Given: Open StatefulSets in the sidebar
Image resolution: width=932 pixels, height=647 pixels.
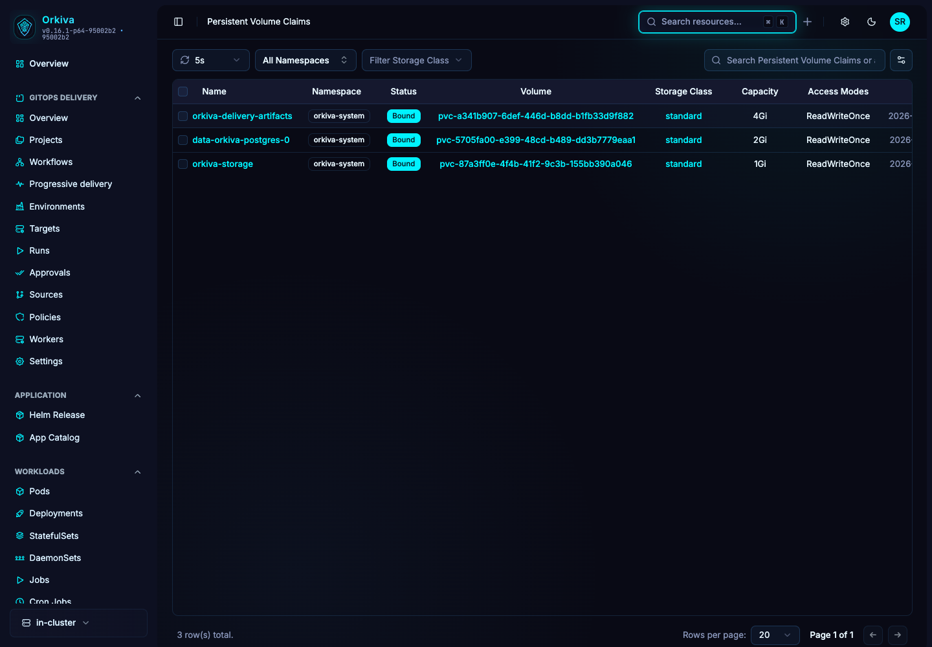Looking at the screenshot, I should click(54, 536).
